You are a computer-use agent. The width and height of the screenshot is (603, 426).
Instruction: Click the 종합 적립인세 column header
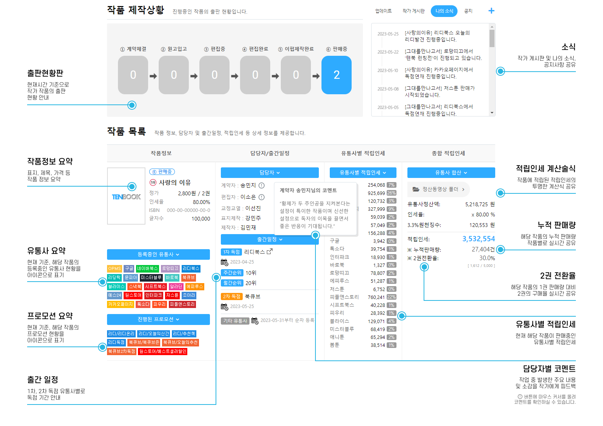[x=448, y=153]
